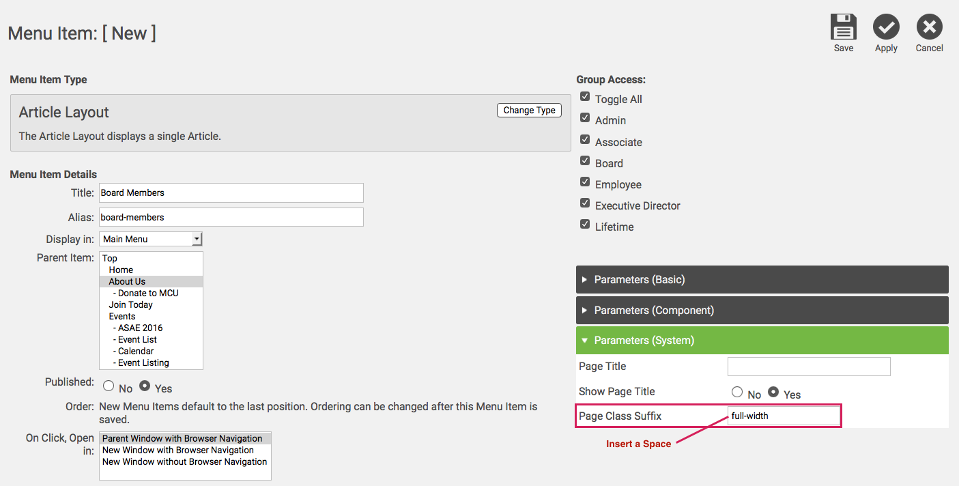959x486 pixels.
Task: Open the Display in dropdown
Action: pos(151,239)
